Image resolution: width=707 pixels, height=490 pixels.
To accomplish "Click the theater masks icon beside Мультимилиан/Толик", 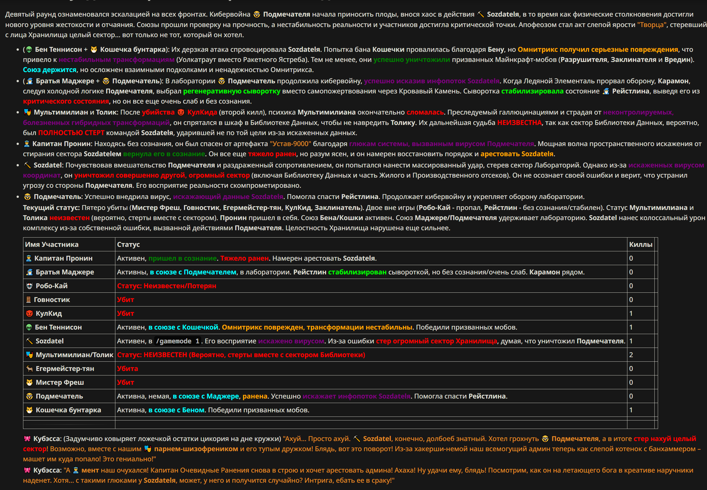I will [30, 355].
